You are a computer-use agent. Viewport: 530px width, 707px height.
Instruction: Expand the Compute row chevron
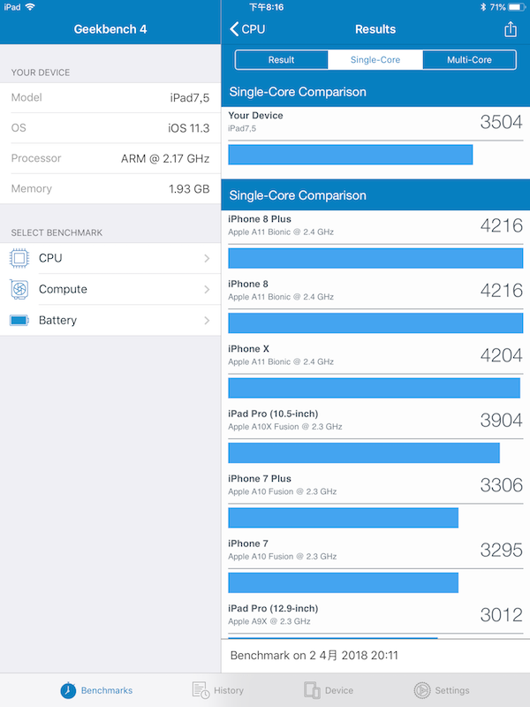(207, 289)
